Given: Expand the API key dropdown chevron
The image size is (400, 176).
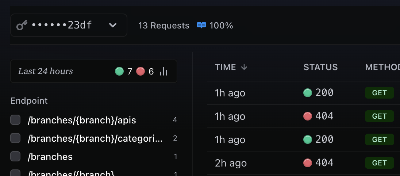Looking at the screenshot, I should pyautogui.click(x=113, y=25).
